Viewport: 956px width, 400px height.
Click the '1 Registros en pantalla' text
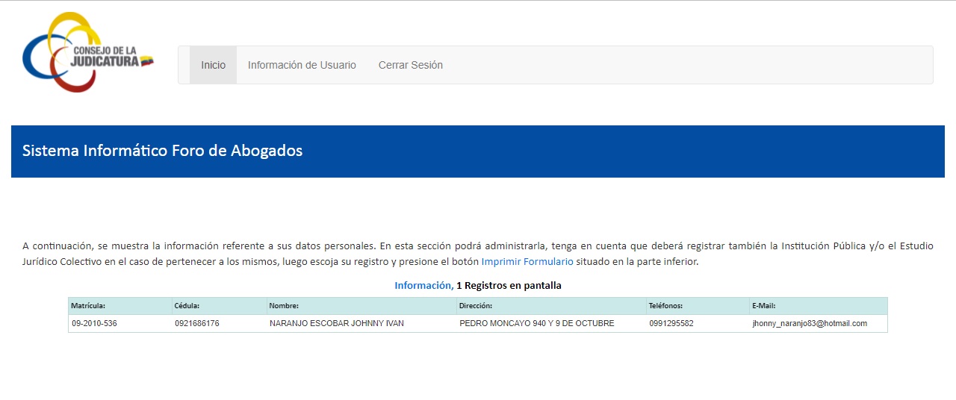point(509,285)
